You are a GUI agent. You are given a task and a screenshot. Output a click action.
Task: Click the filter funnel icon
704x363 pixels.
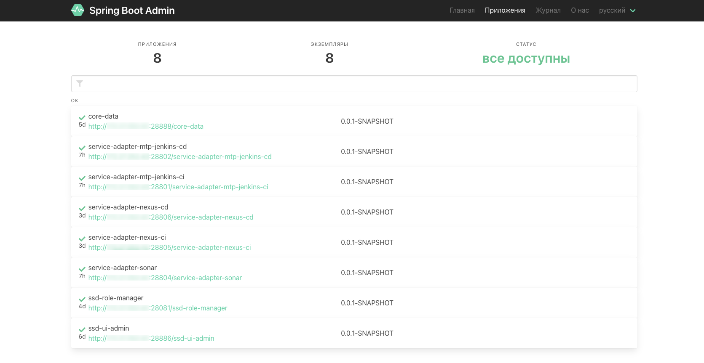coord(80,84)
